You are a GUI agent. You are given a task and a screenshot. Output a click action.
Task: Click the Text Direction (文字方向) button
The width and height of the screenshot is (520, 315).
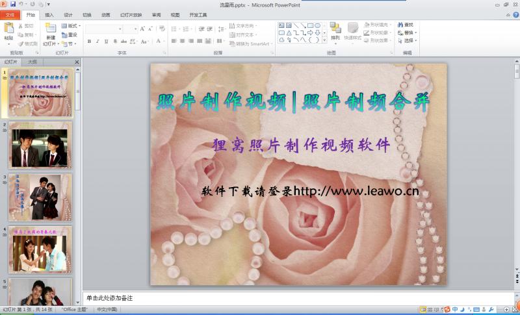click(x=243, y=25)
